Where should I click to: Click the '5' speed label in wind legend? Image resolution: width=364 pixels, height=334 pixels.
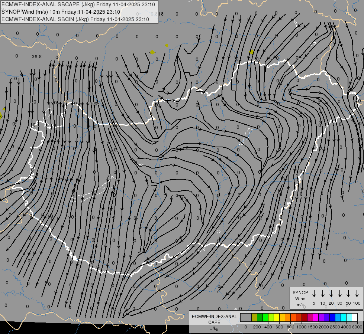[x=314, y=303]
